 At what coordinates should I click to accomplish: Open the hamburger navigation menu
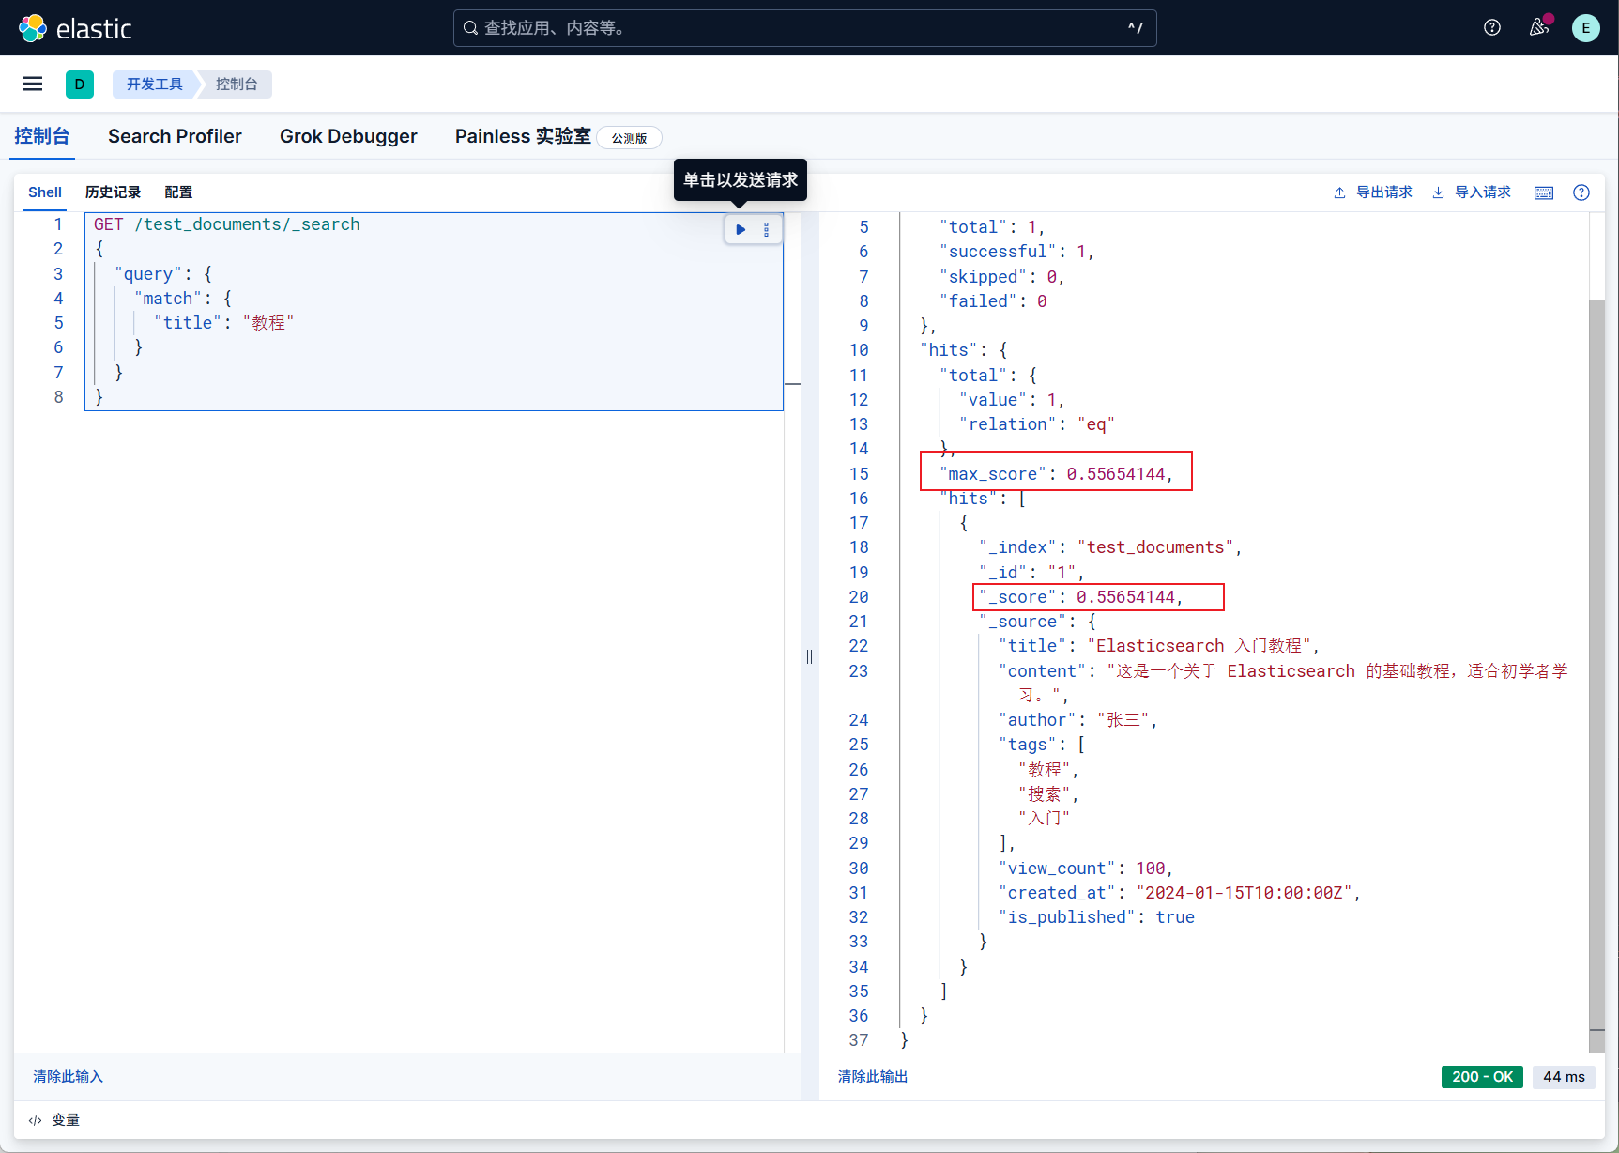click(x=33, y=85)
